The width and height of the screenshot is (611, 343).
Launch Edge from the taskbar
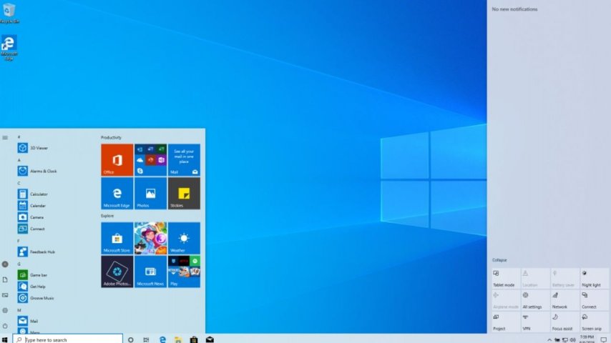click(x=162, y=339)
